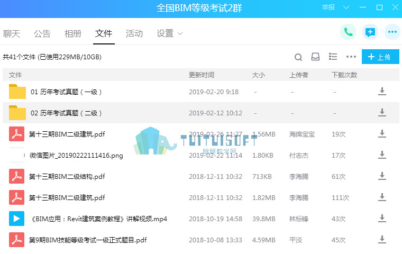Sort by 下载次数 column header
The height and width of the screenshot is (254, 402).
point(344,75)
